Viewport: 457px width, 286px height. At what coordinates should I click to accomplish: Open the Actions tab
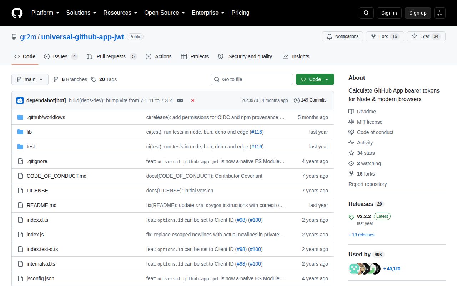coord(159,56)
